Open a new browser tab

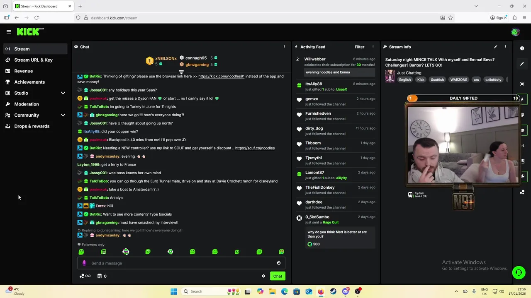(x=80, y=6)
